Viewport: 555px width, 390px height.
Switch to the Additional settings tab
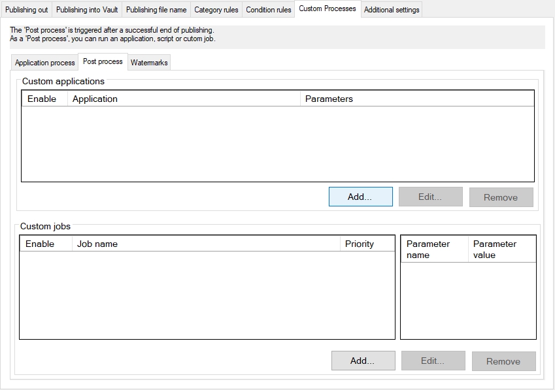[391, 10]
